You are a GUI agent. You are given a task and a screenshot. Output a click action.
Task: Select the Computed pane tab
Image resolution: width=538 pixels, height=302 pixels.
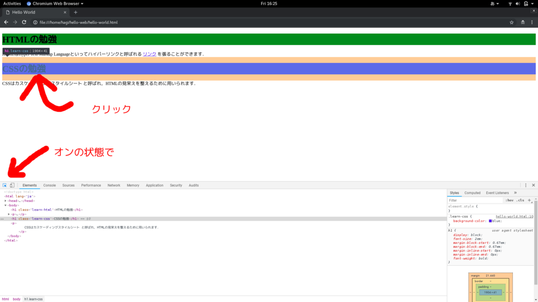point(472,193)
